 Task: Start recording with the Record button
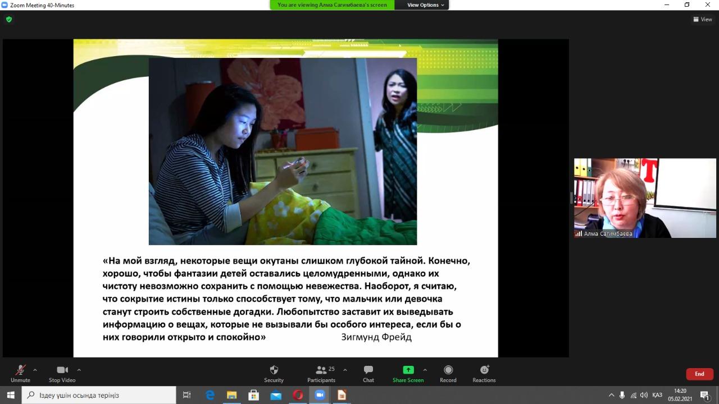pos(448,373)
